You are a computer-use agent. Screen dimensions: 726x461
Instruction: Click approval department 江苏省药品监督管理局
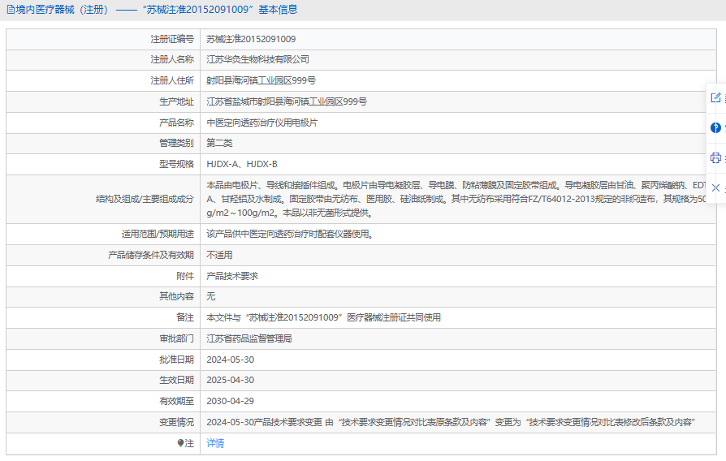(x=249, y=338)
